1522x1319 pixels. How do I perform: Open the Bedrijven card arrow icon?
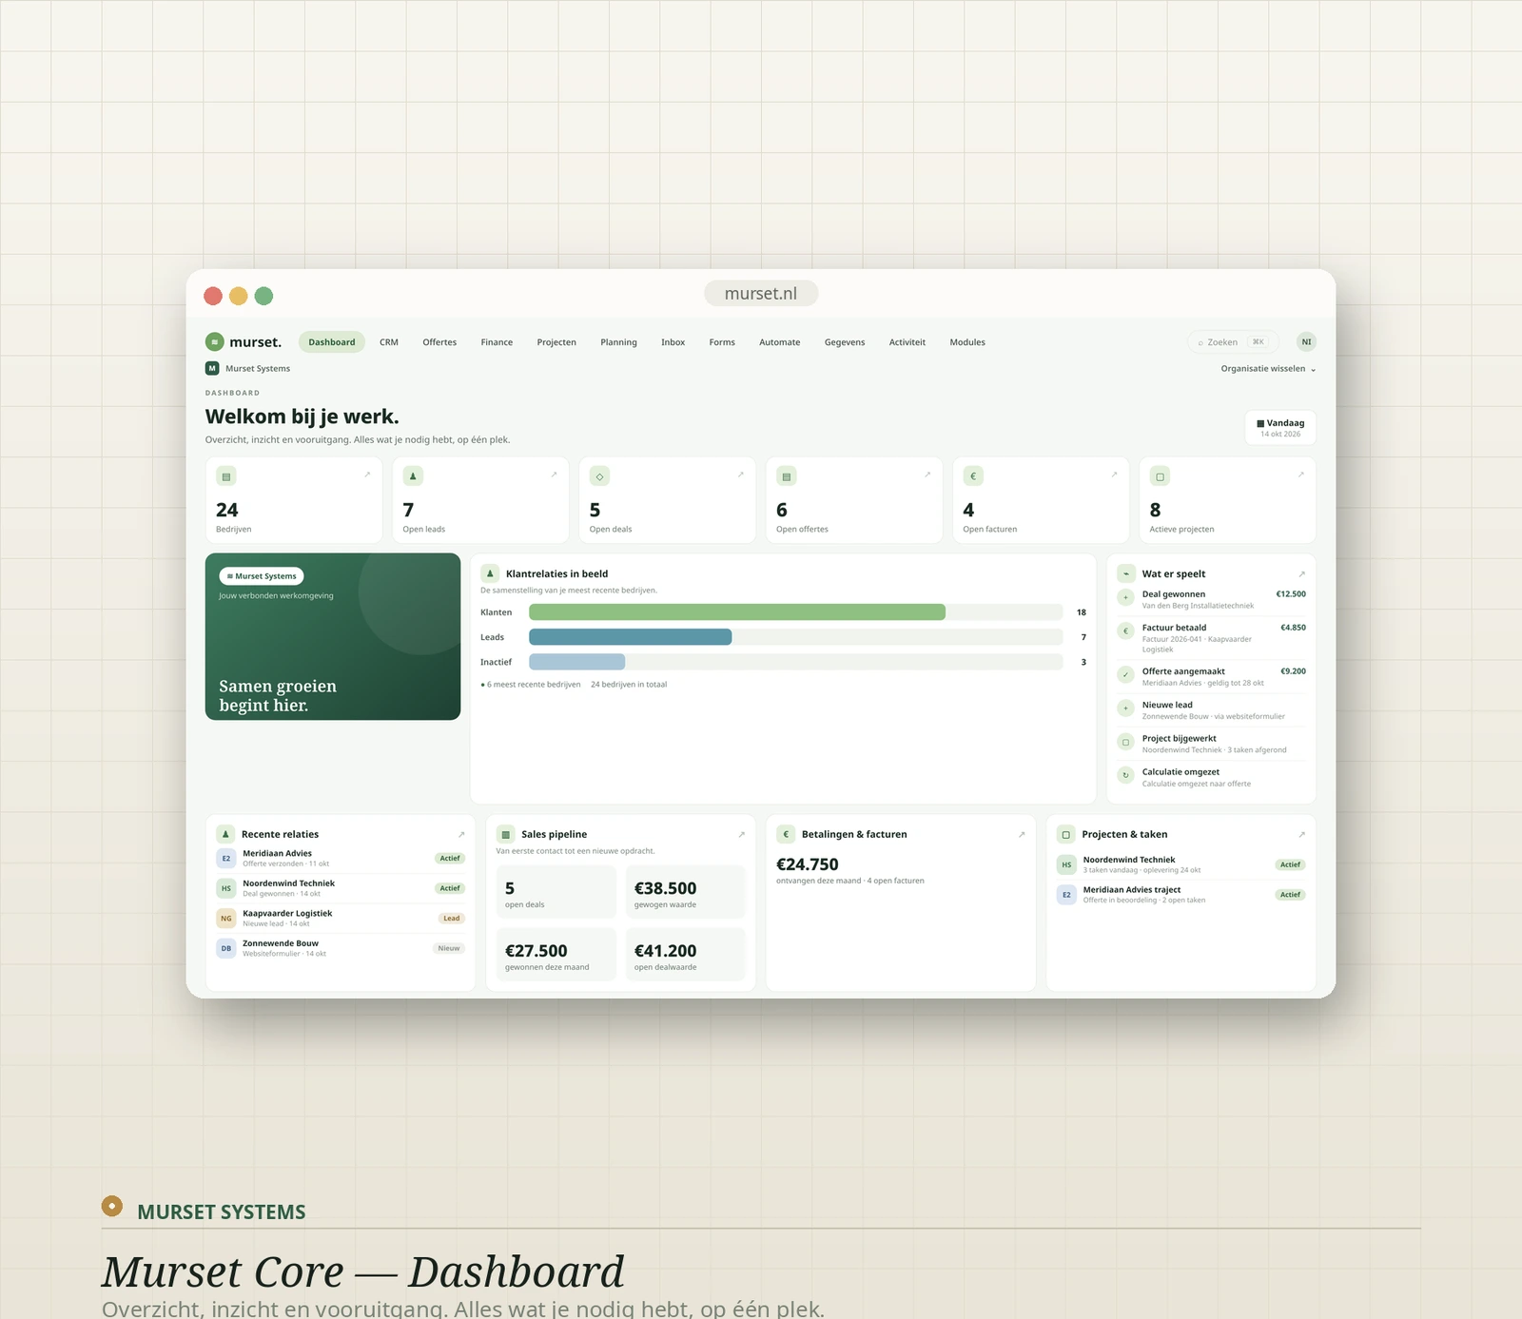(367, 475)
